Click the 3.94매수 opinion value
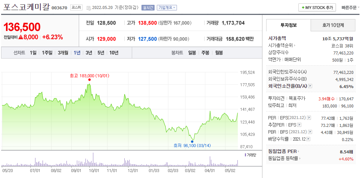The width and height of the screenshot is (361, 178). tap(327, 99)
